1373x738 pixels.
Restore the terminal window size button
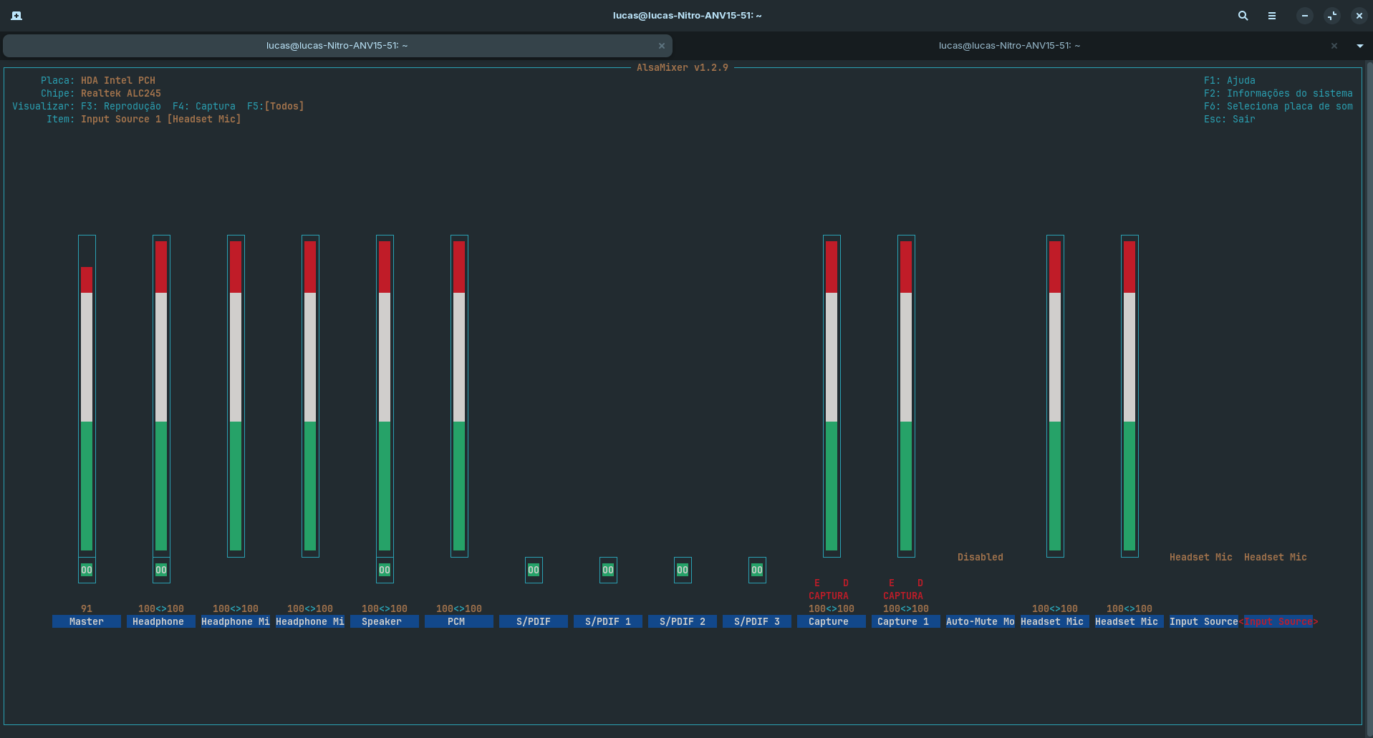[1331, 16]
